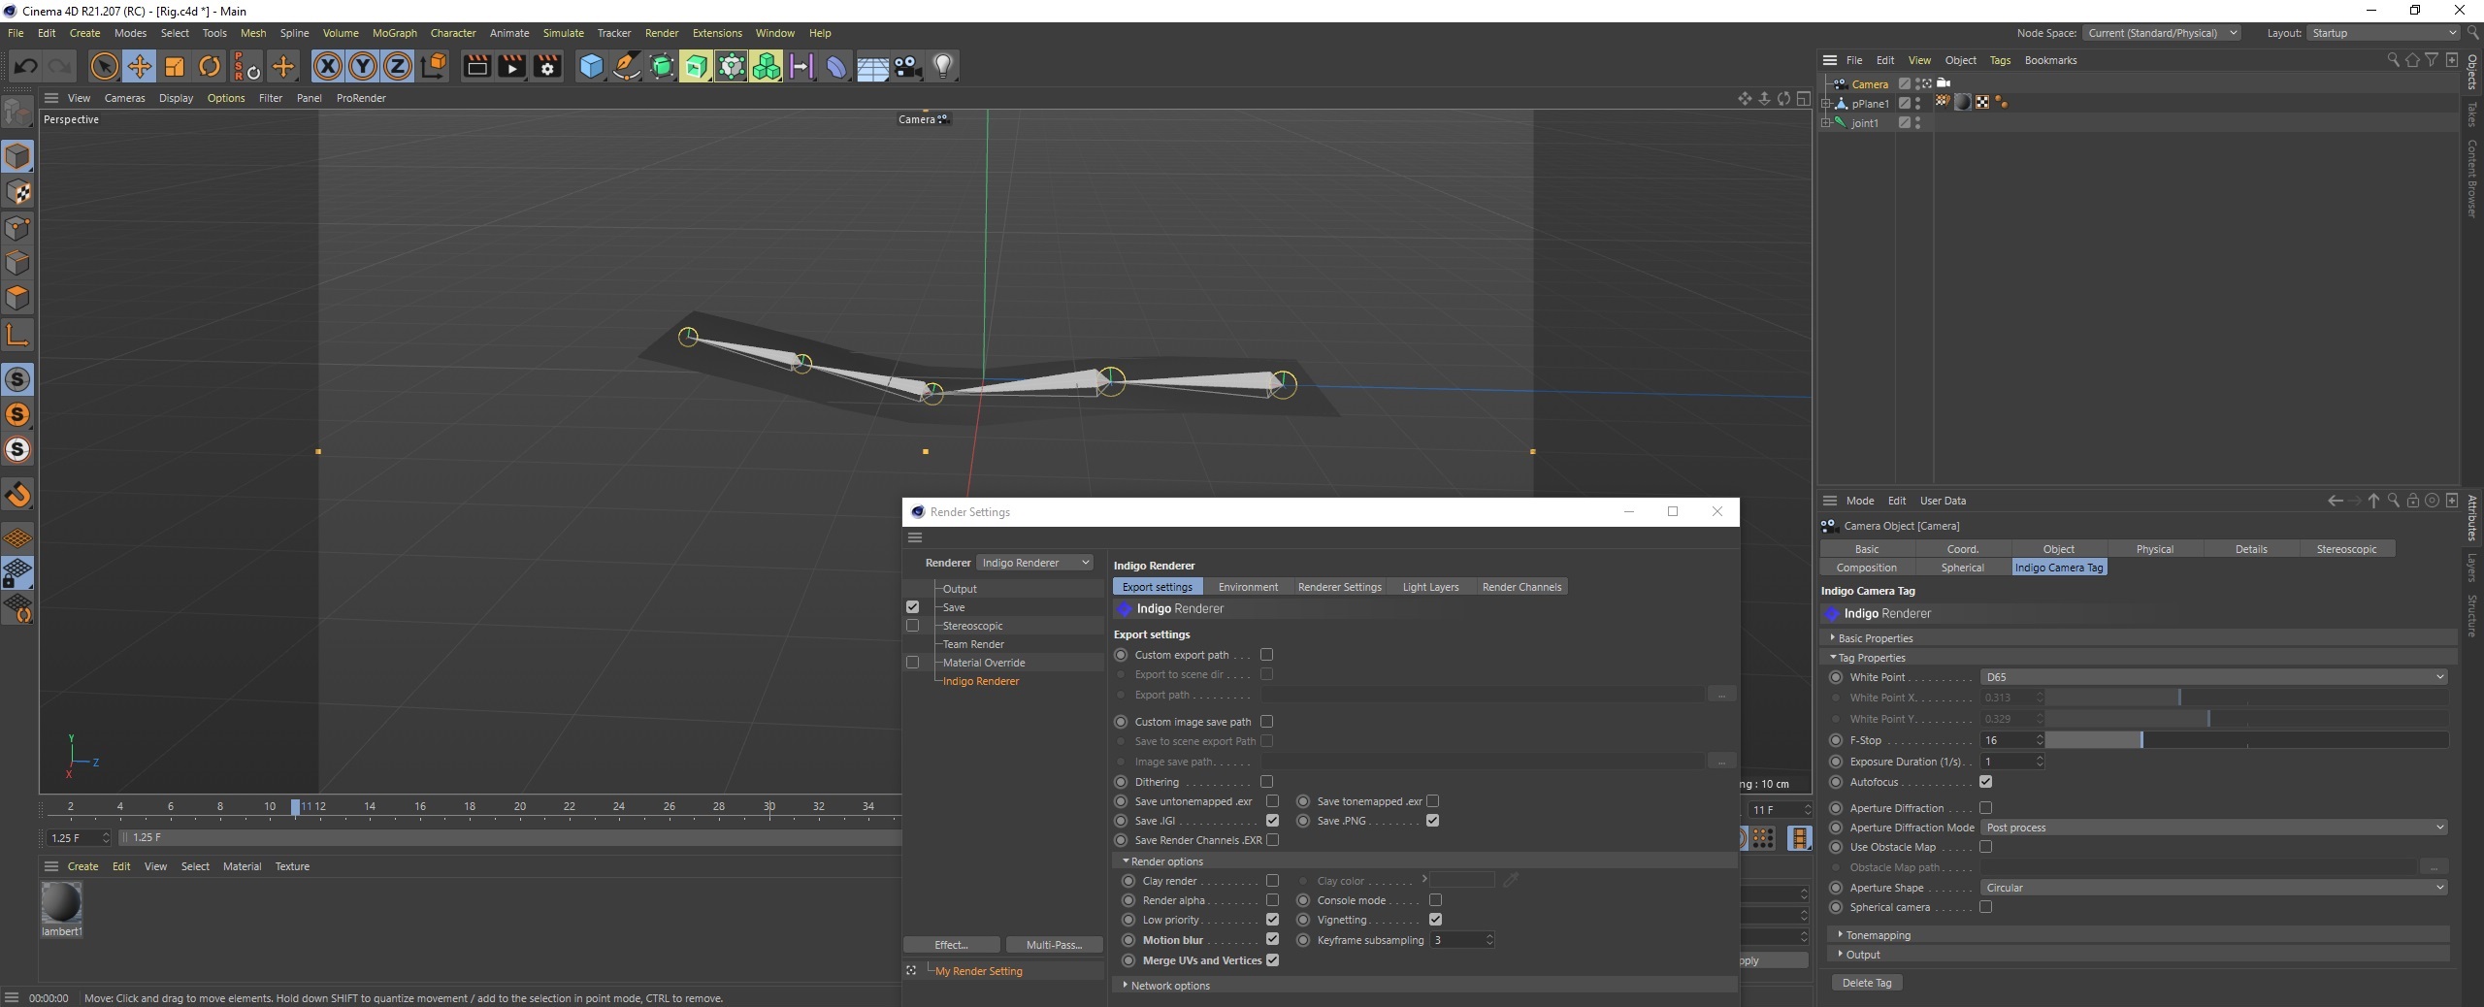Add a Cube primitive object
The height and width of the screenshot is (1007, 2484).
tap(591, 66)
